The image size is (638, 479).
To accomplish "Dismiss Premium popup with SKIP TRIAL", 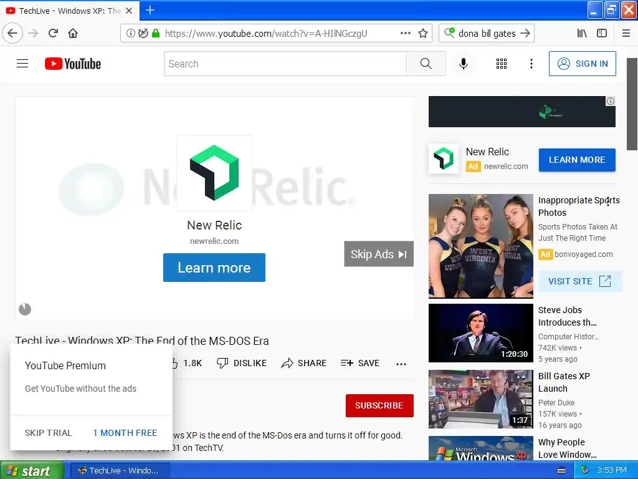I will 48,433.
